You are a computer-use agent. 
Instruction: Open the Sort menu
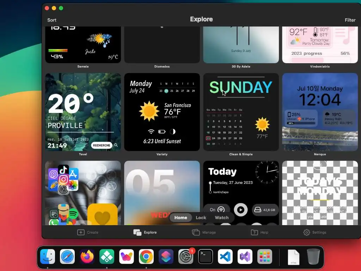(x=52, y=20)
